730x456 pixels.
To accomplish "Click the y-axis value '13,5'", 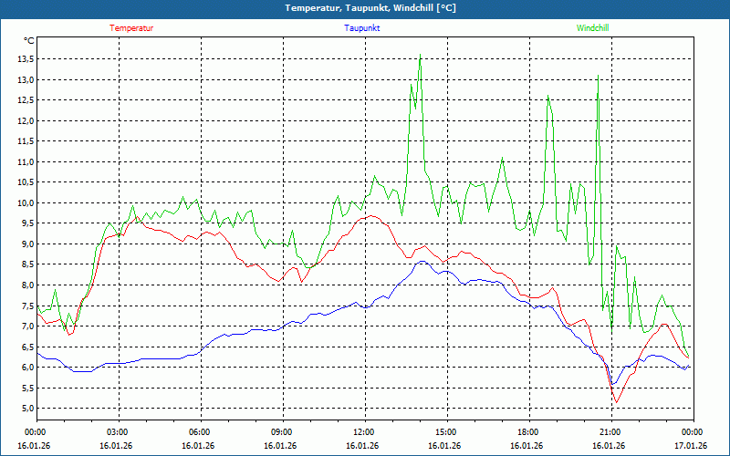I will tap(26, 59).
